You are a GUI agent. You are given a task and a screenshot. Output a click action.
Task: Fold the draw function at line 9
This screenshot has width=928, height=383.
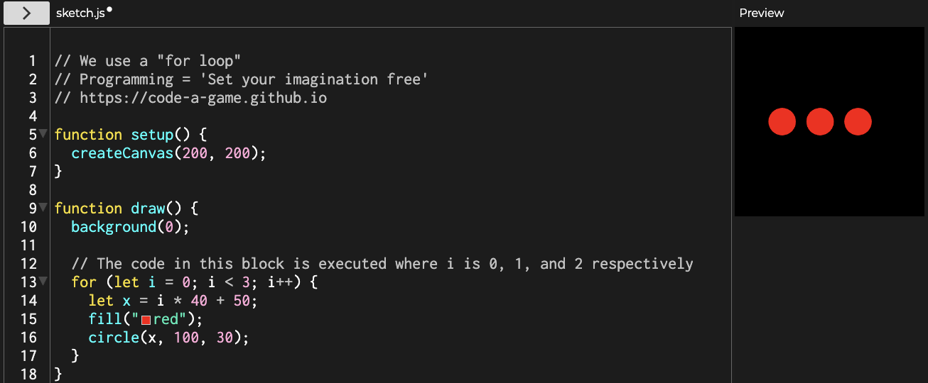[43, 206]
